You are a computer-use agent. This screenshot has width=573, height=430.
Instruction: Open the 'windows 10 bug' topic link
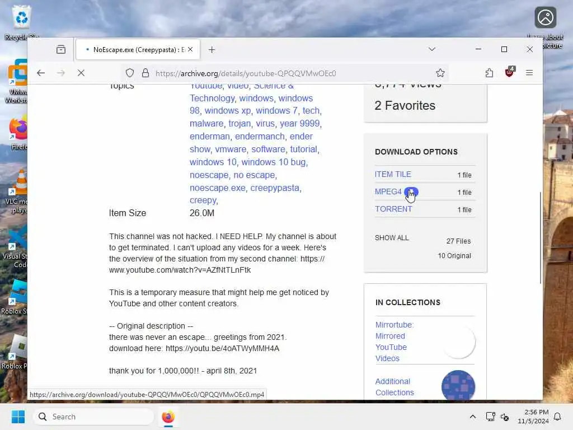[274, 162]
